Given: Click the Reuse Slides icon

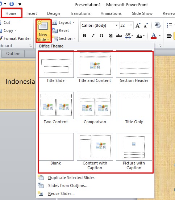Looking at the screenshot, I should click(41, 193).
